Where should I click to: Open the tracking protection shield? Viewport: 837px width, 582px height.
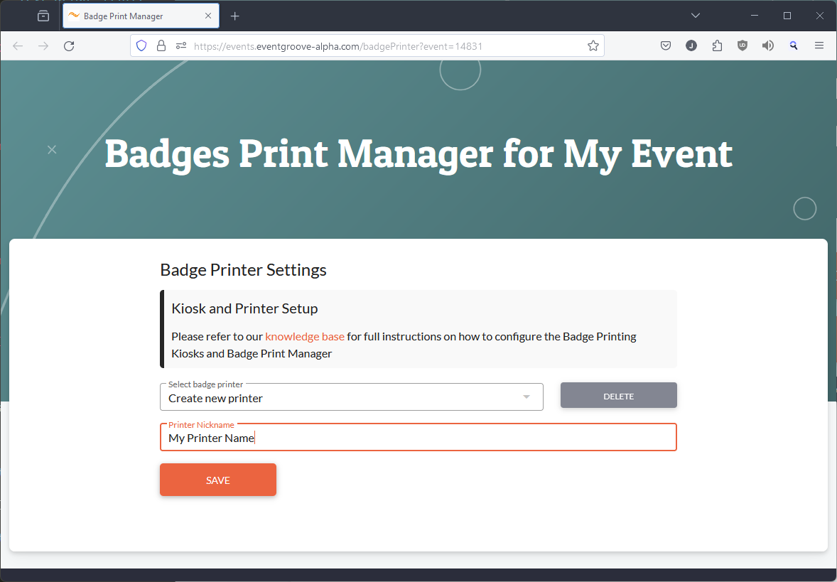click(141, 45)
